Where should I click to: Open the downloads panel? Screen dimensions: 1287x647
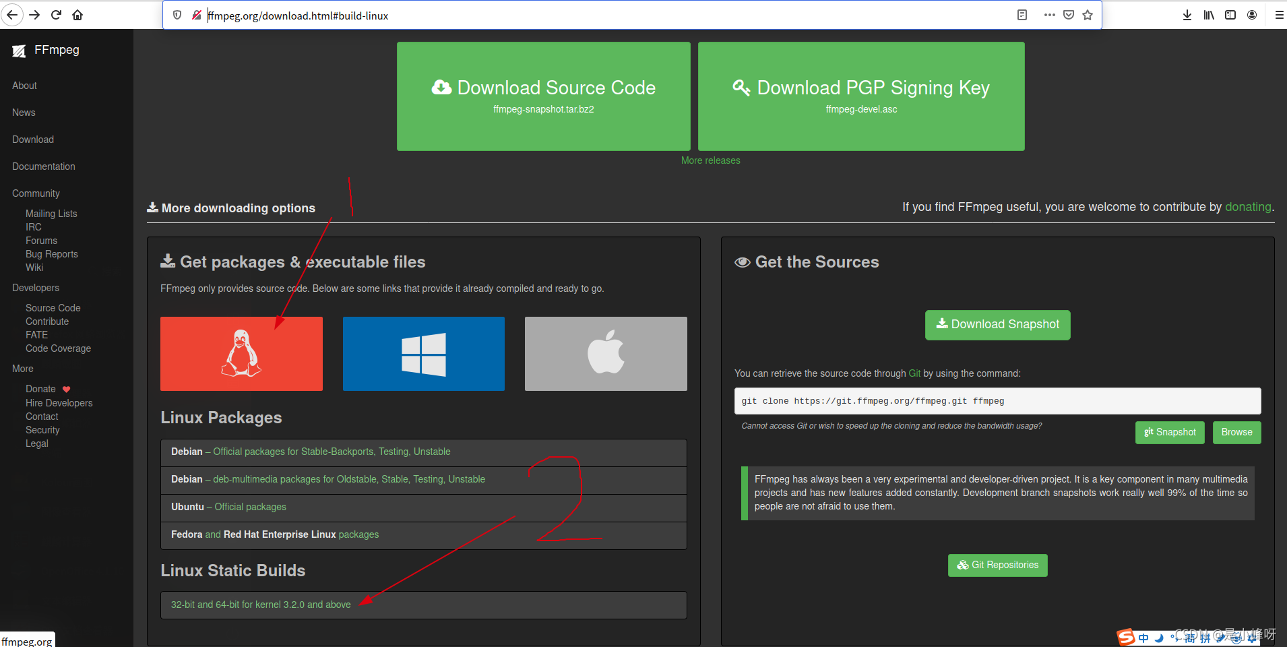click(1187, 15)
